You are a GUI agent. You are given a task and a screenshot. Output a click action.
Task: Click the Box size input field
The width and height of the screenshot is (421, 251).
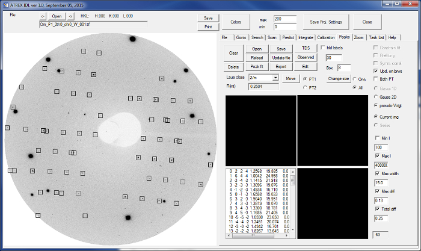[343, 68]
